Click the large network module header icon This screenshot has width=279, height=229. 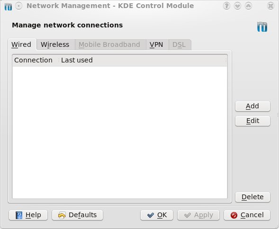point(262,27)
